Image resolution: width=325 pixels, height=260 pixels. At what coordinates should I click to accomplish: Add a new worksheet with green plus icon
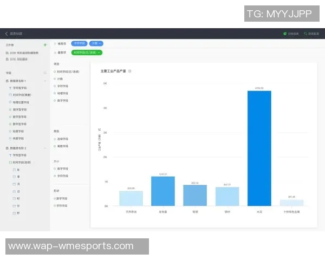coord(45,44)
